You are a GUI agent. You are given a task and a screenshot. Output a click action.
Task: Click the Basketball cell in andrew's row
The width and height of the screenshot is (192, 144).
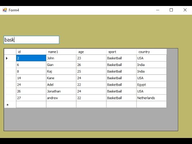(122, 98)
